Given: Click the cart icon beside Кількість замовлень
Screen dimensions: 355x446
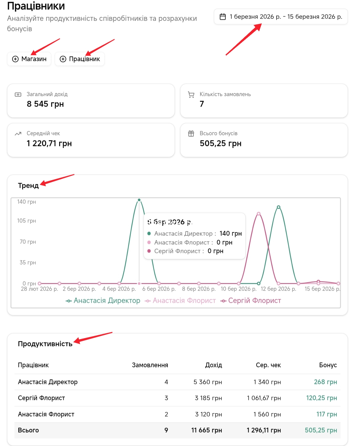Looking at the screenshot, I should [x=191, y=95].
